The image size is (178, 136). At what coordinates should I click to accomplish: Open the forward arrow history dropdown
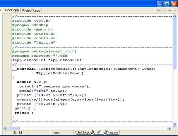[x=175, y=10]
